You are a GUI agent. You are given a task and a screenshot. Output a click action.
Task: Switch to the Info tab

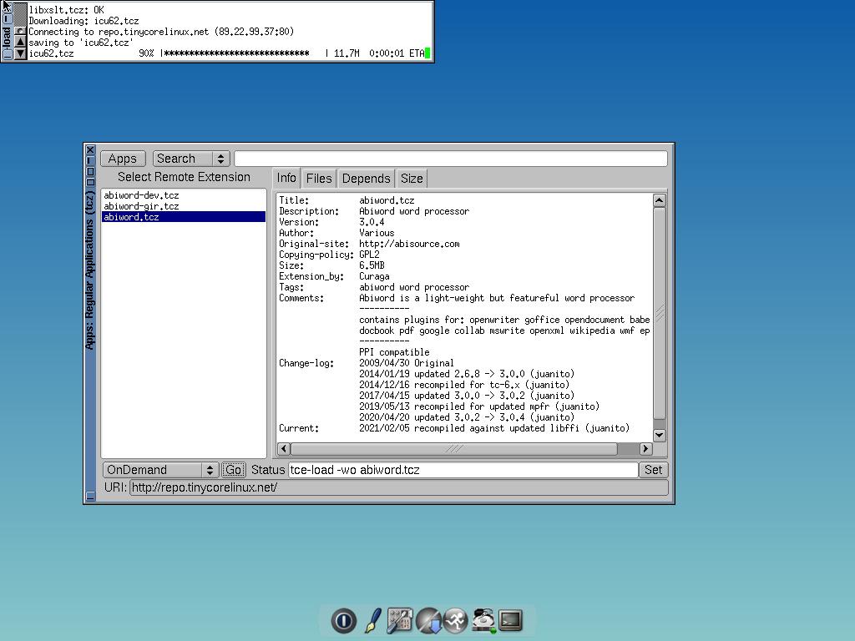[286, 179]
